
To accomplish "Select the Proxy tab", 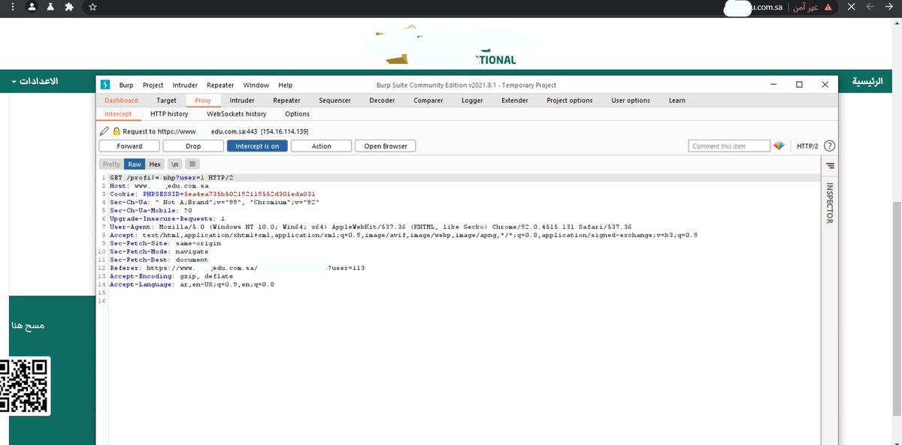I will pyautogui.click(x=203, y=101).
